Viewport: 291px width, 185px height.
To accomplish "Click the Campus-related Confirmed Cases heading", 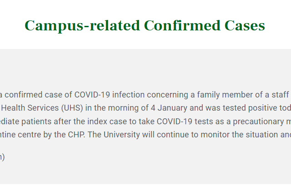I will tap(145, 26).
